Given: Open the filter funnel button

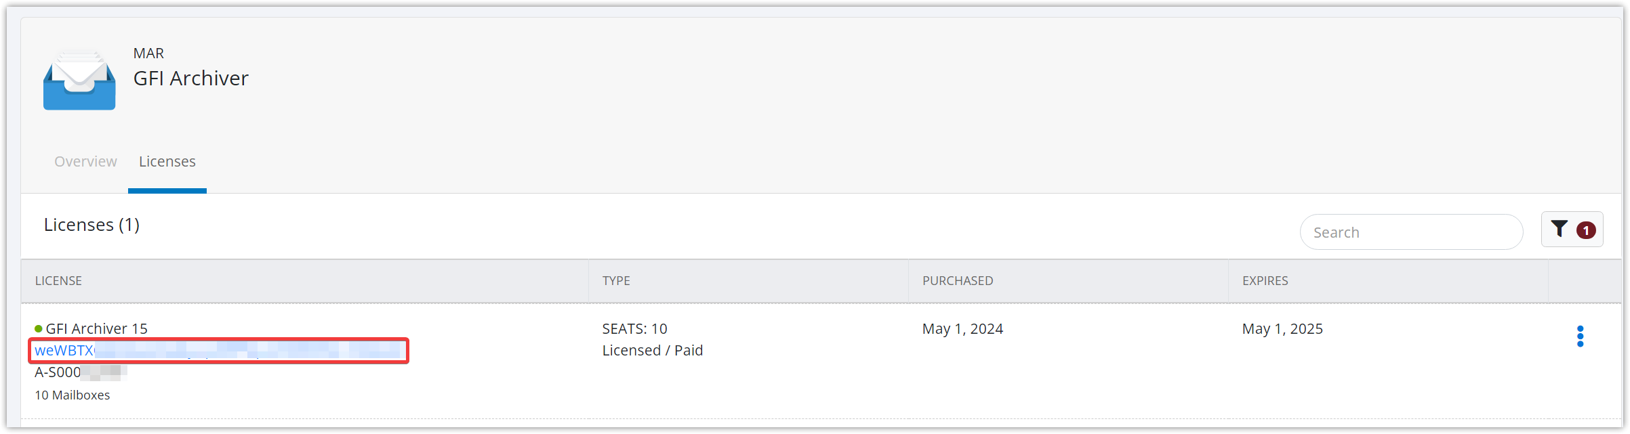Looking at the screenshot, I should pos(1559,230).
